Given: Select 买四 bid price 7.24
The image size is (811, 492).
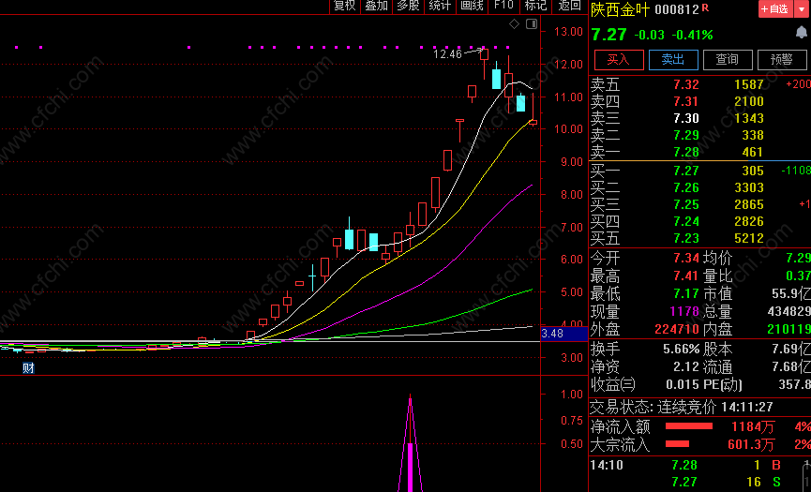Looking at the screenshot, I should [x=685, y=222].
